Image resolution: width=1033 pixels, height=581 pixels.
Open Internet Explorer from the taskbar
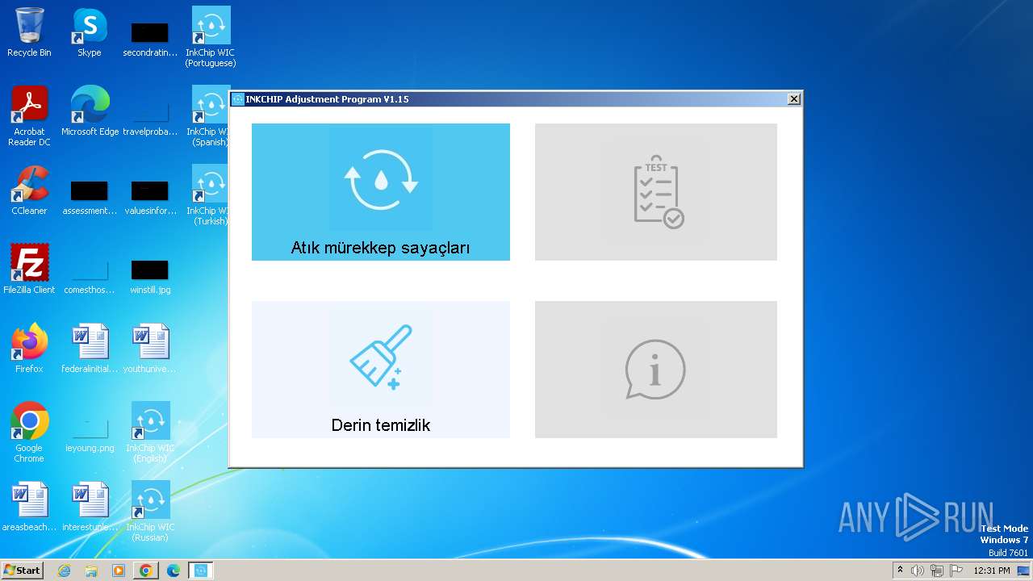(64, 571)
